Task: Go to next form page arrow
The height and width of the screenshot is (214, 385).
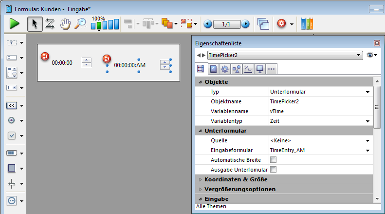Action: [x=245, y=23]
